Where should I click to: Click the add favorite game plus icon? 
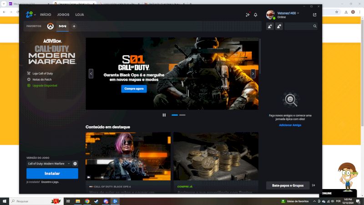(x=74, y=26)
